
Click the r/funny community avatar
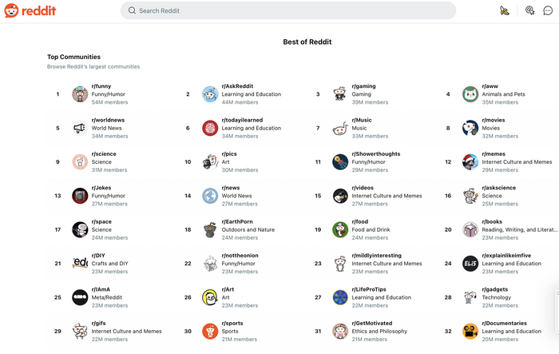[x=80, y=94]
